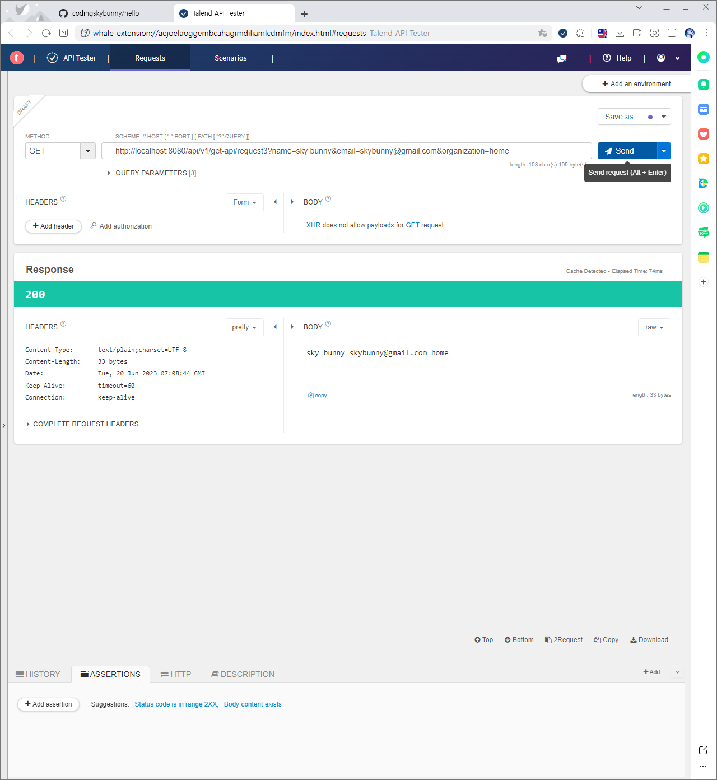Open the extensions puzzle icon

tap(580, 33)
